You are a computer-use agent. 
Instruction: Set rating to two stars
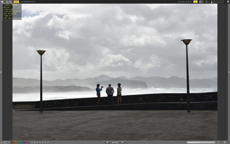point(40,142)
